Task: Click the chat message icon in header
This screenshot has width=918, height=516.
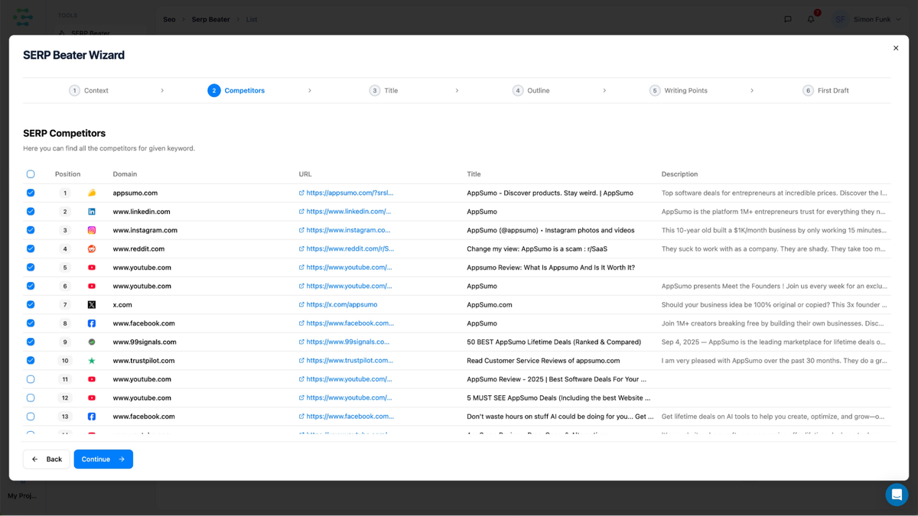Action: 787,19
